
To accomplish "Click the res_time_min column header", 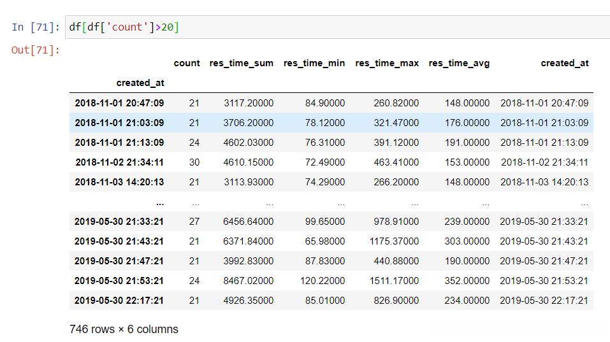I will (314, 63).
